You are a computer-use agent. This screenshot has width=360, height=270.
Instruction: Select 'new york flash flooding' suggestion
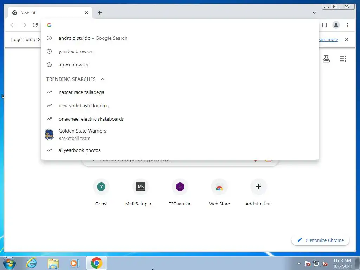pyautogui.click(x=180, y=105)
